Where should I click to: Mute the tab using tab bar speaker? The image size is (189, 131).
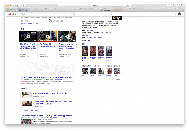pos(180,10)
